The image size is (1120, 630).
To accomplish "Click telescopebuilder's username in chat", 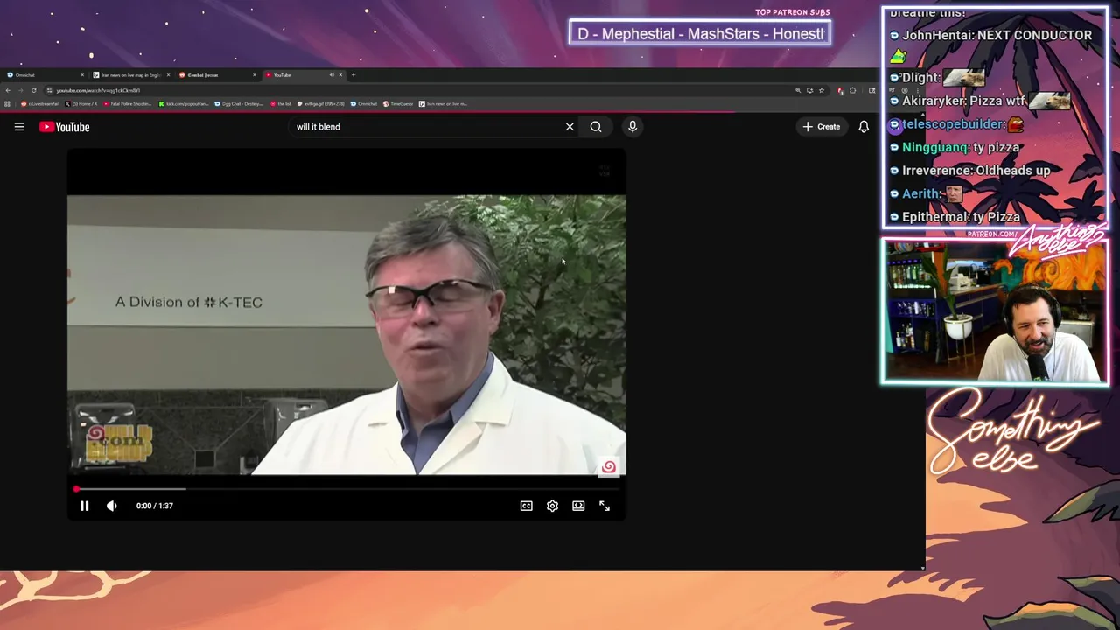I will [x=953, y=125].
